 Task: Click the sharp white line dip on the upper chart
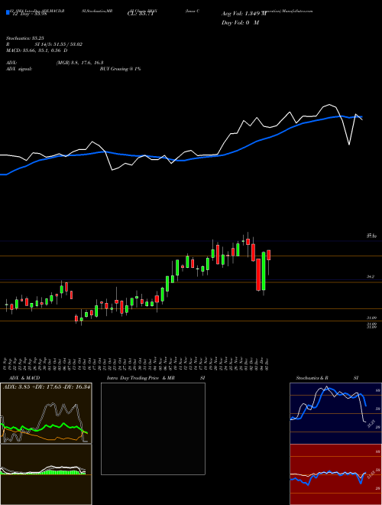[x=349, y=144]
